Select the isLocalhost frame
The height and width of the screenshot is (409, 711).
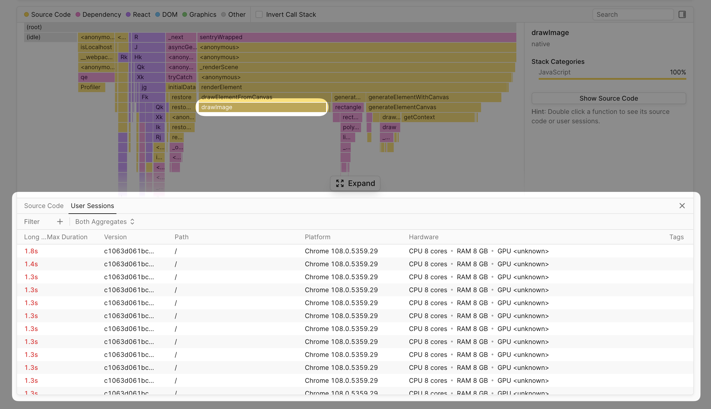(x=96, y=47)
